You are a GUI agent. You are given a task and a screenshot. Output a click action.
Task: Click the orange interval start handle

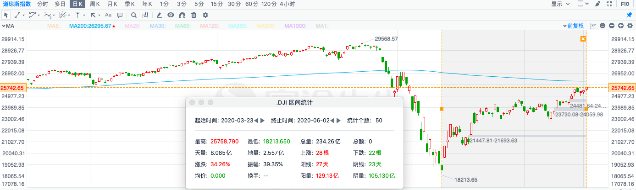(x=442, y=109)
